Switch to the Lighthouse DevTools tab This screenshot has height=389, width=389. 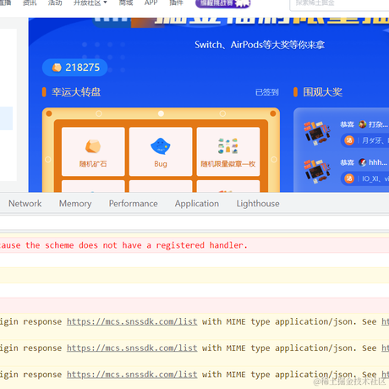click(258, 204)
